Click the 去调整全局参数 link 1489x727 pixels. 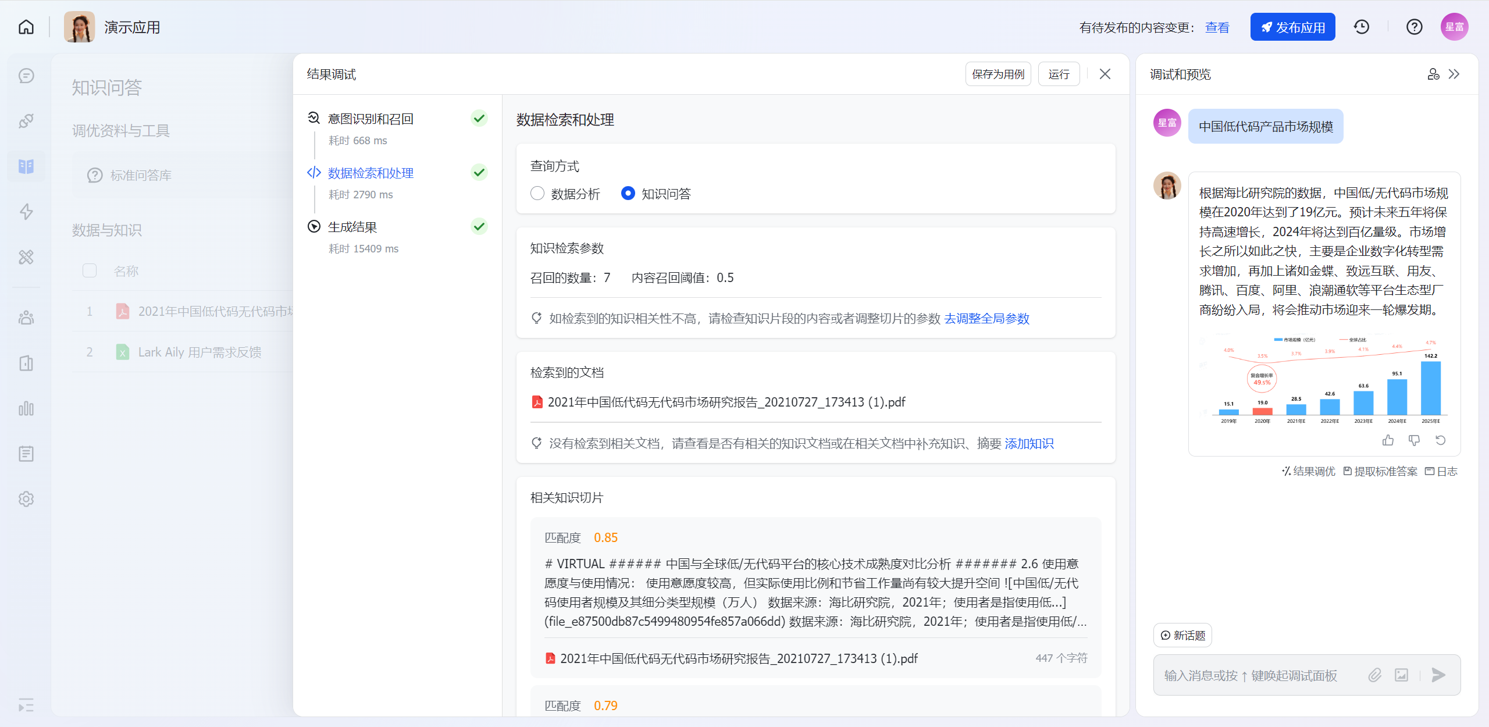986,318
